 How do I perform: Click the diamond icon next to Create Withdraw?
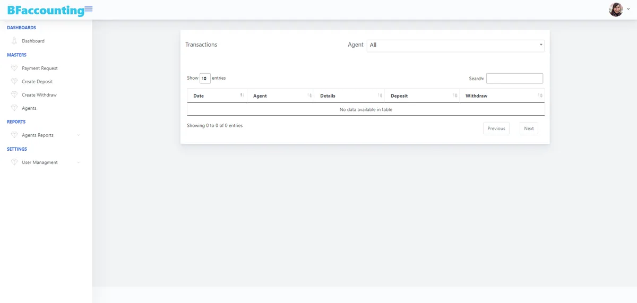[14, 94]
